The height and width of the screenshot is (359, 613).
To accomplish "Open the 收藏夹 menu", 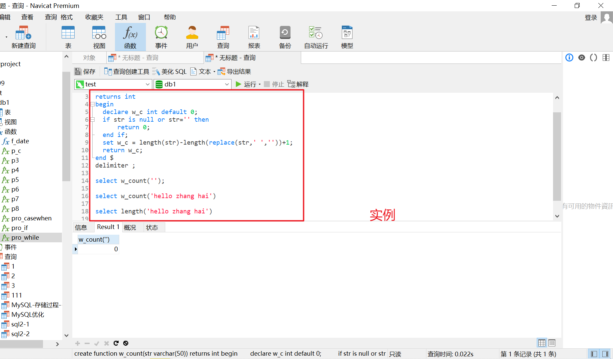I will (x=94, y=17).
